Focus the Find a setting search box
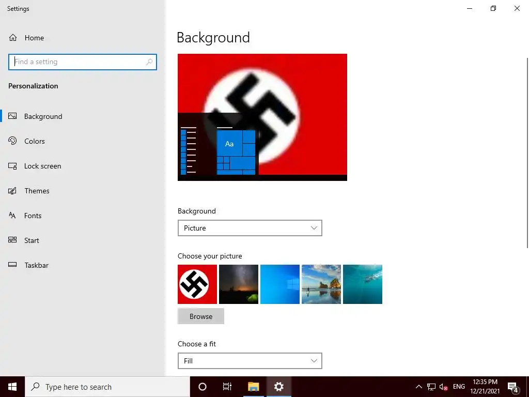This screenshot has width=529, height=397. (82, 62)
